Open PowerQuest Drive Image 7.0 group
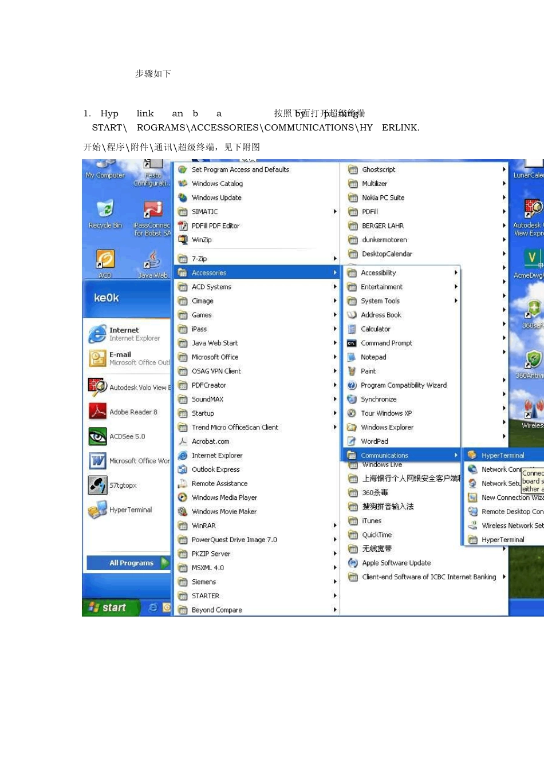 pyautogui.click(x=256, y=539)
